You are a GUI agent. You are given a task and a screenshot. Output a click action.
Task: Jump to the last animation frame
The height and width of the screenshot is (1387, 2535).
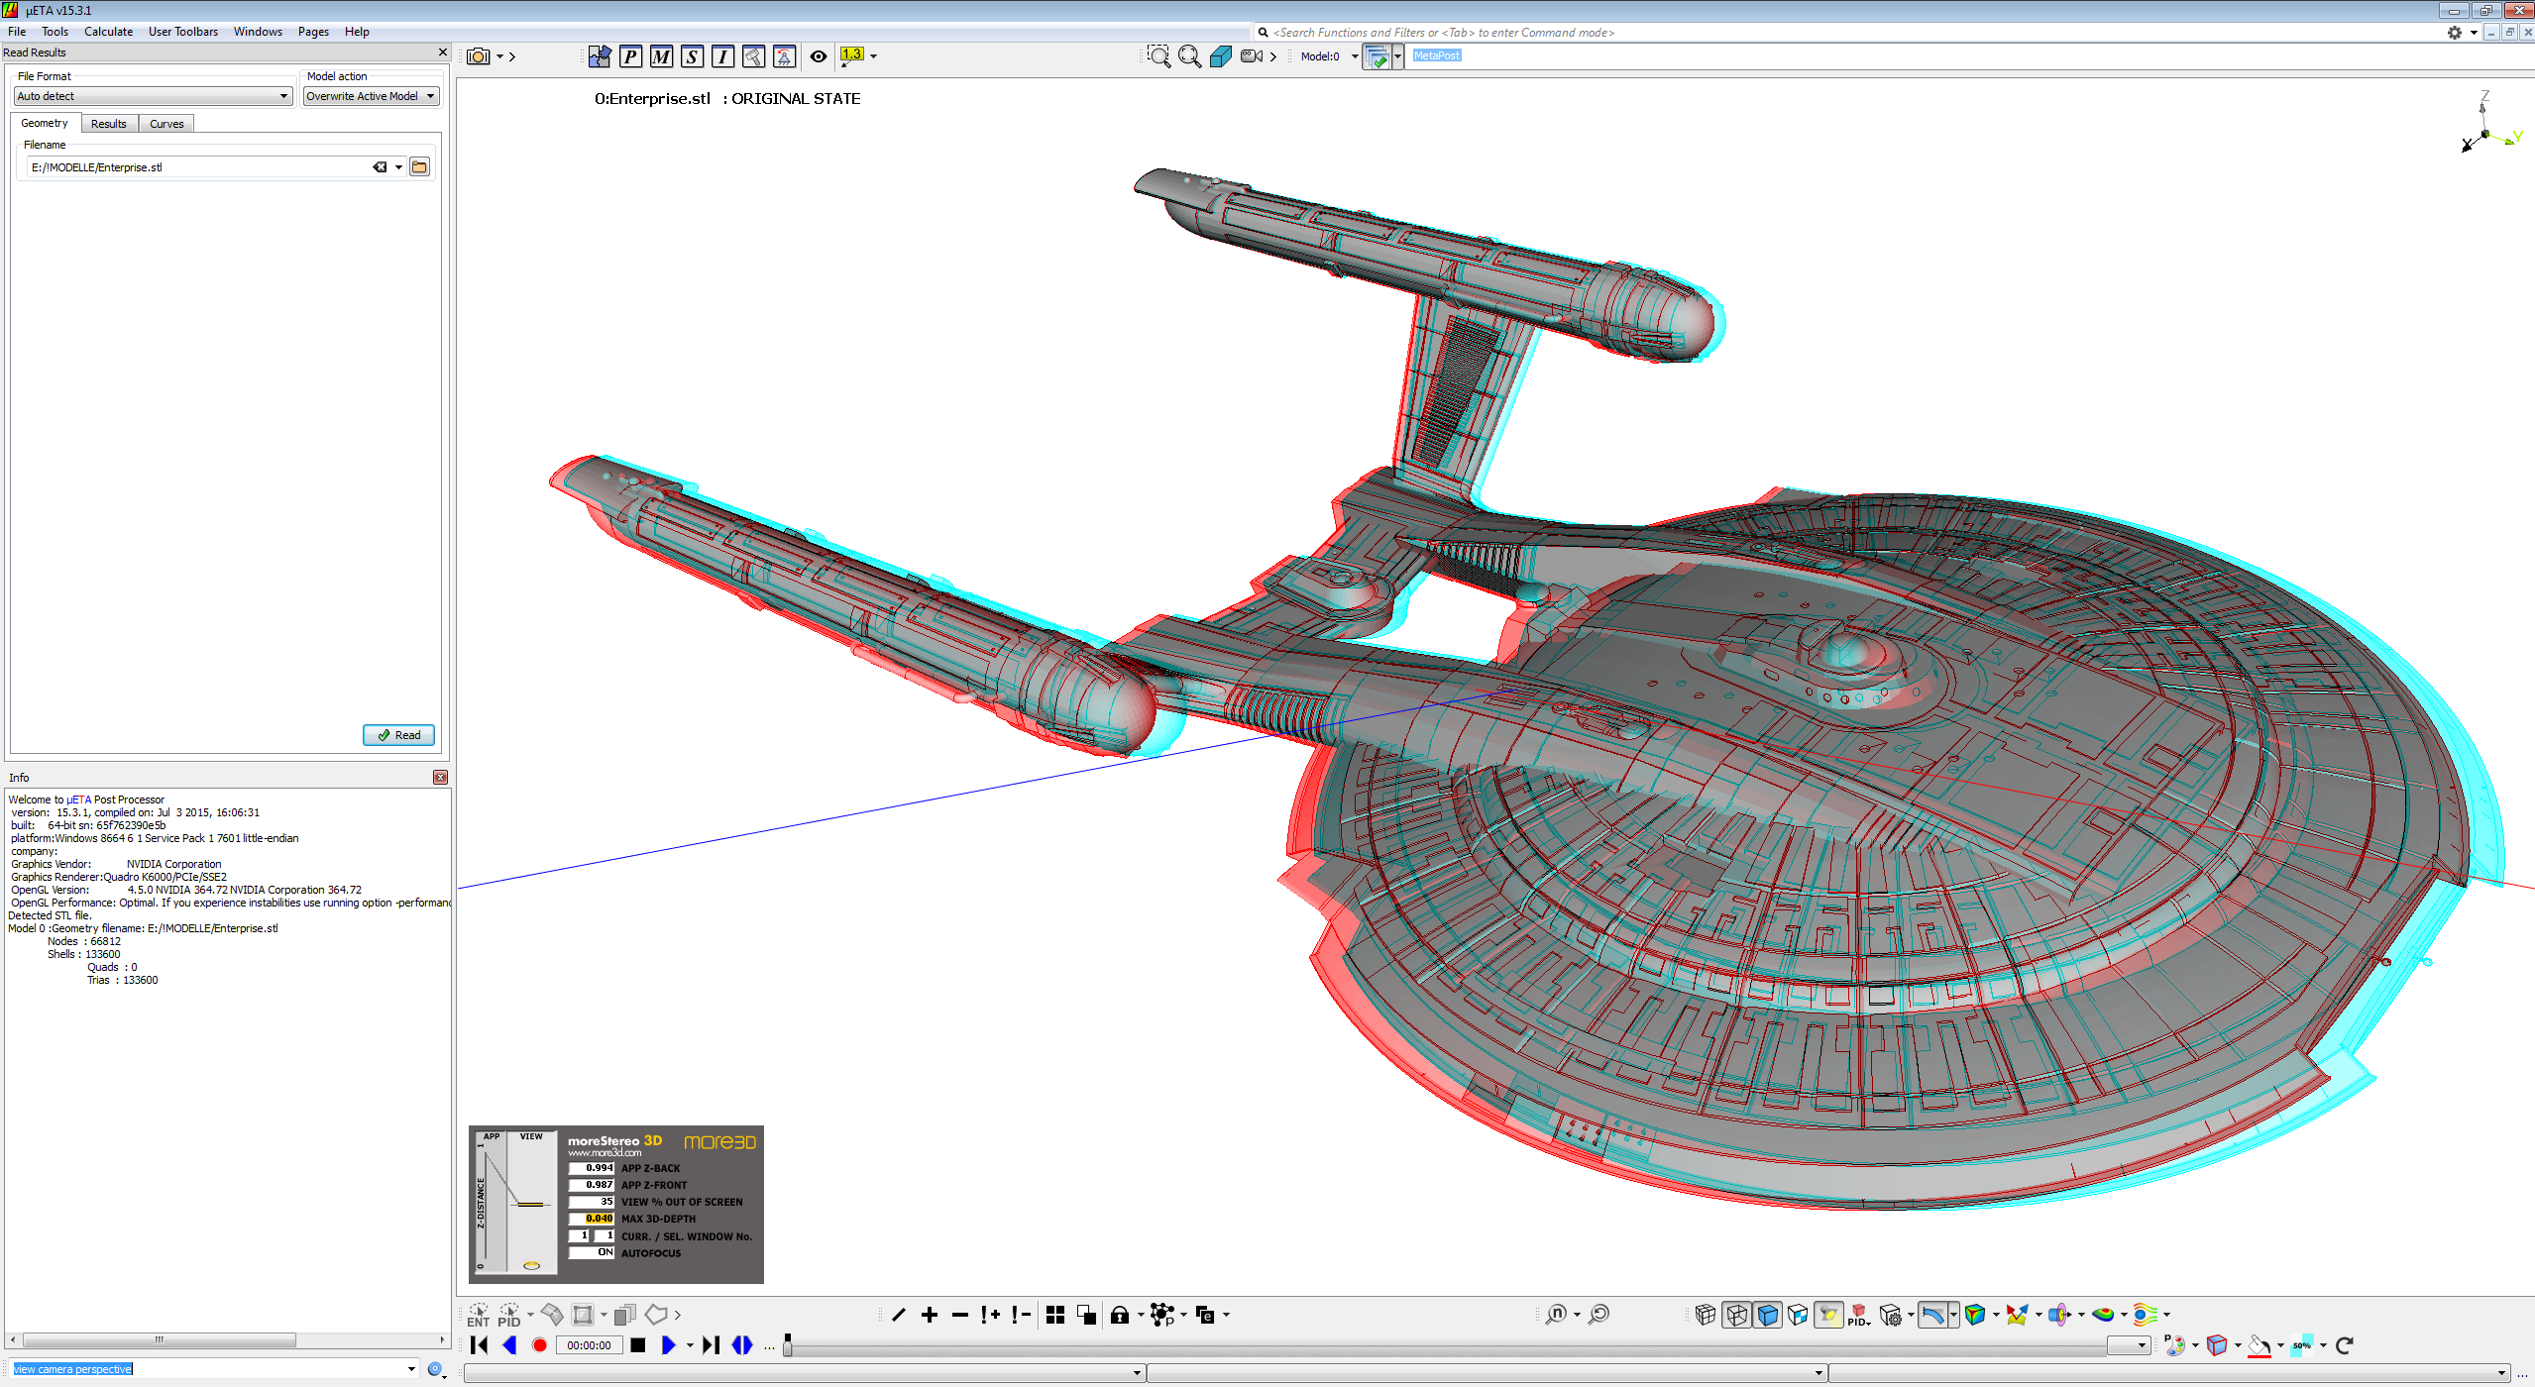[711, 1345]
